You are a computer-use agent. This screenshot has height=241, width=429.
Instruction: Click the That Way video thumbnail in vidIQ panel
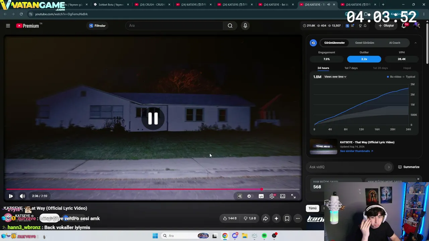coord(323,147)
